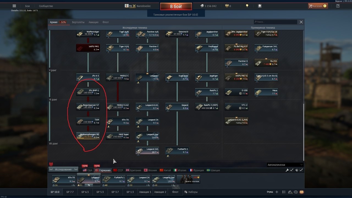Open the Наборы presets list
This screenshot has width=352, height=198.
click(x=191, y=192)
